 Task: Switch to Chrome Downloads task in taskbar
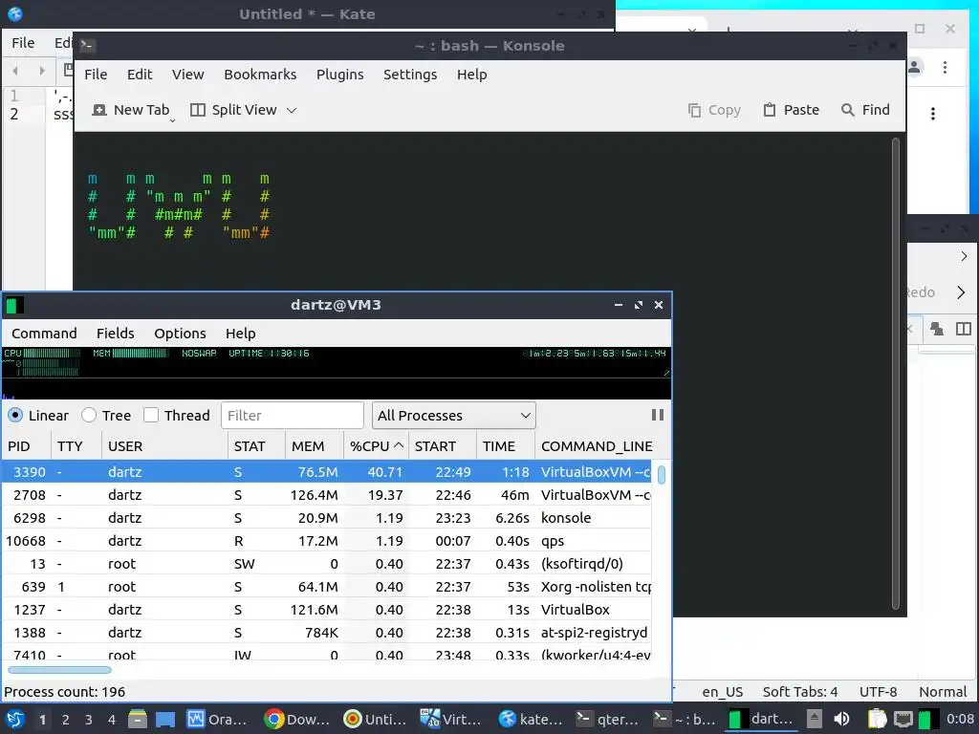click(296, 720)
